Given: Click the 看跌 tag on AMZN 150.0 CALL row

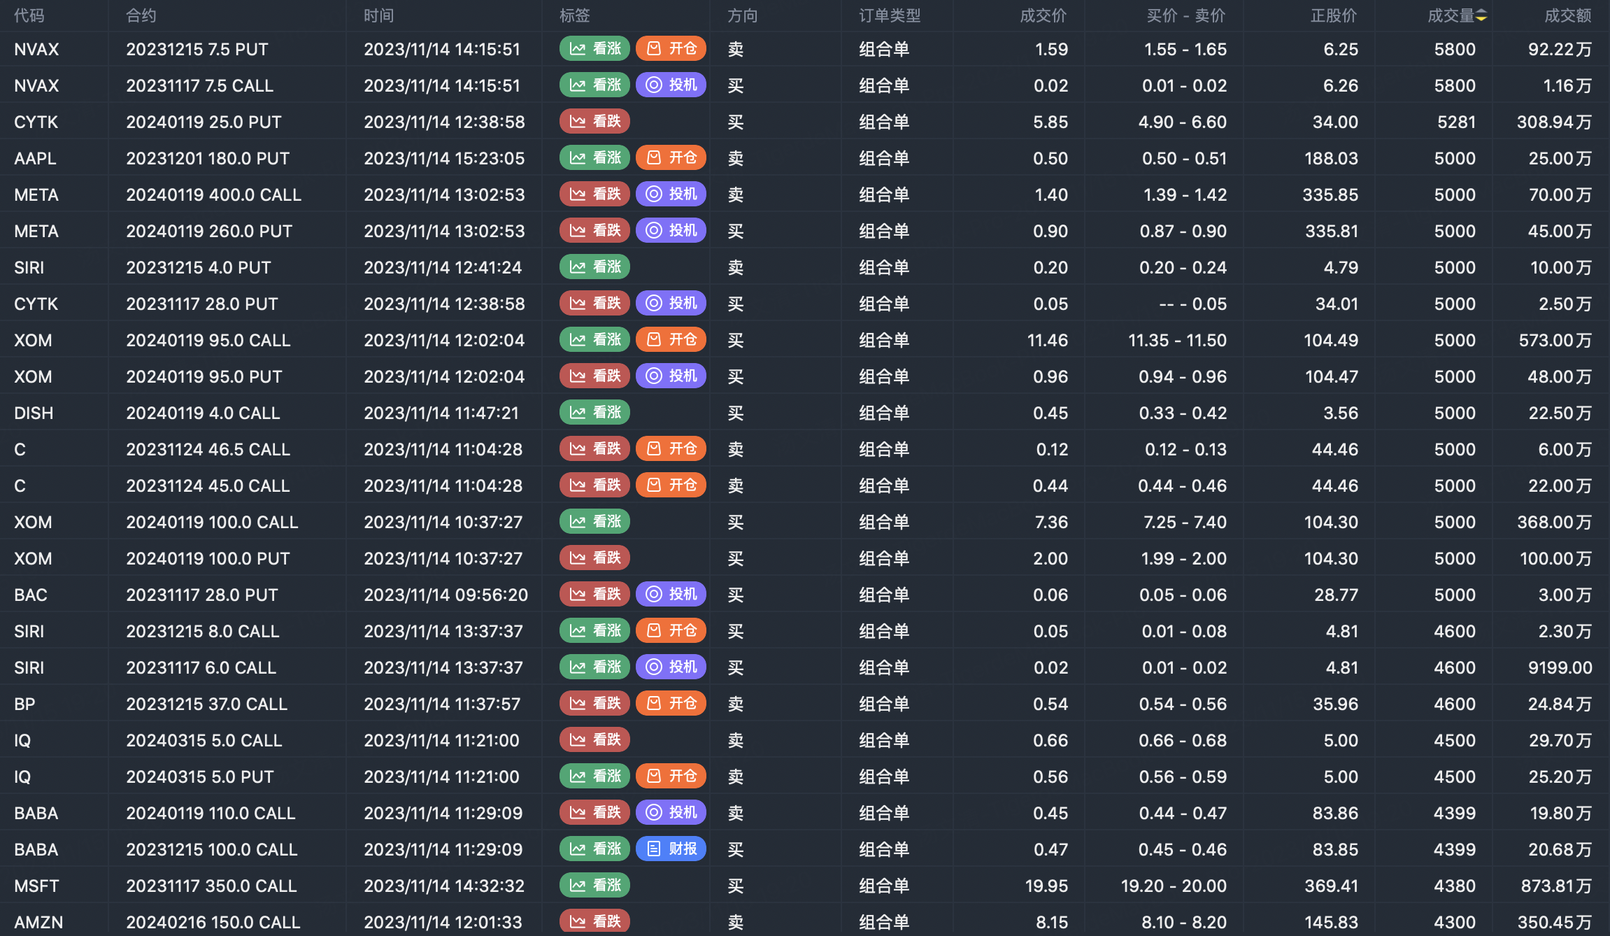Looking at the screenshot, I should 595,921.
